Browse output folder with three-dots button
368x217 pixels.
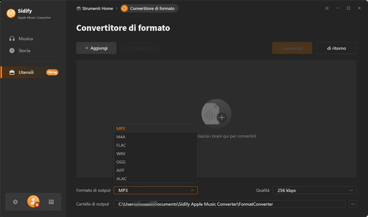[353, 204]
